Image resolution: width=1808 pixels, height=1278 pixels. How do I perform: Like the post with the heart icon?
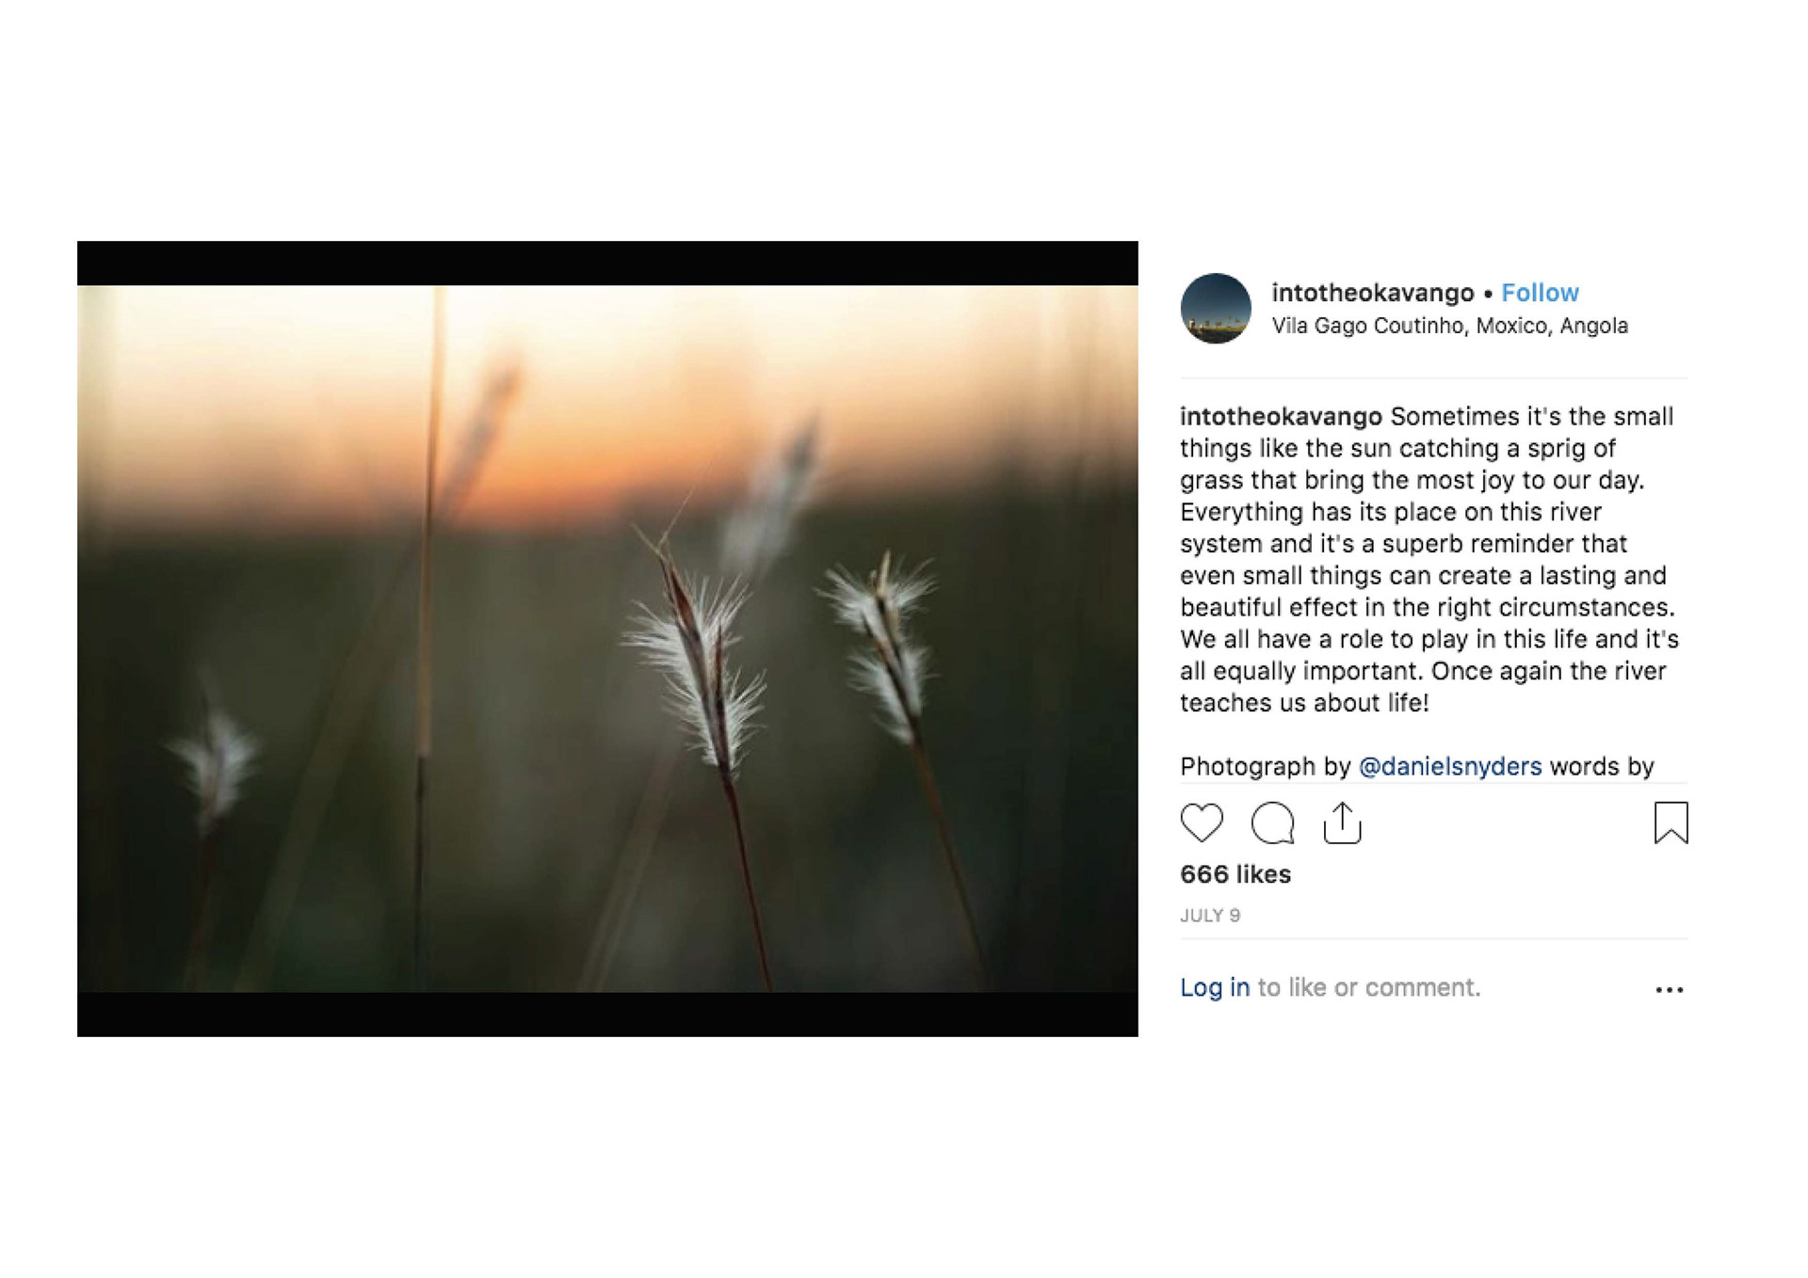click(1202, 823)
